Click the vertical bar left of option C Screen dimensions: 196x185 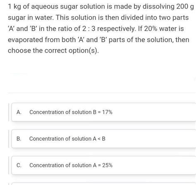pos(9,165)
